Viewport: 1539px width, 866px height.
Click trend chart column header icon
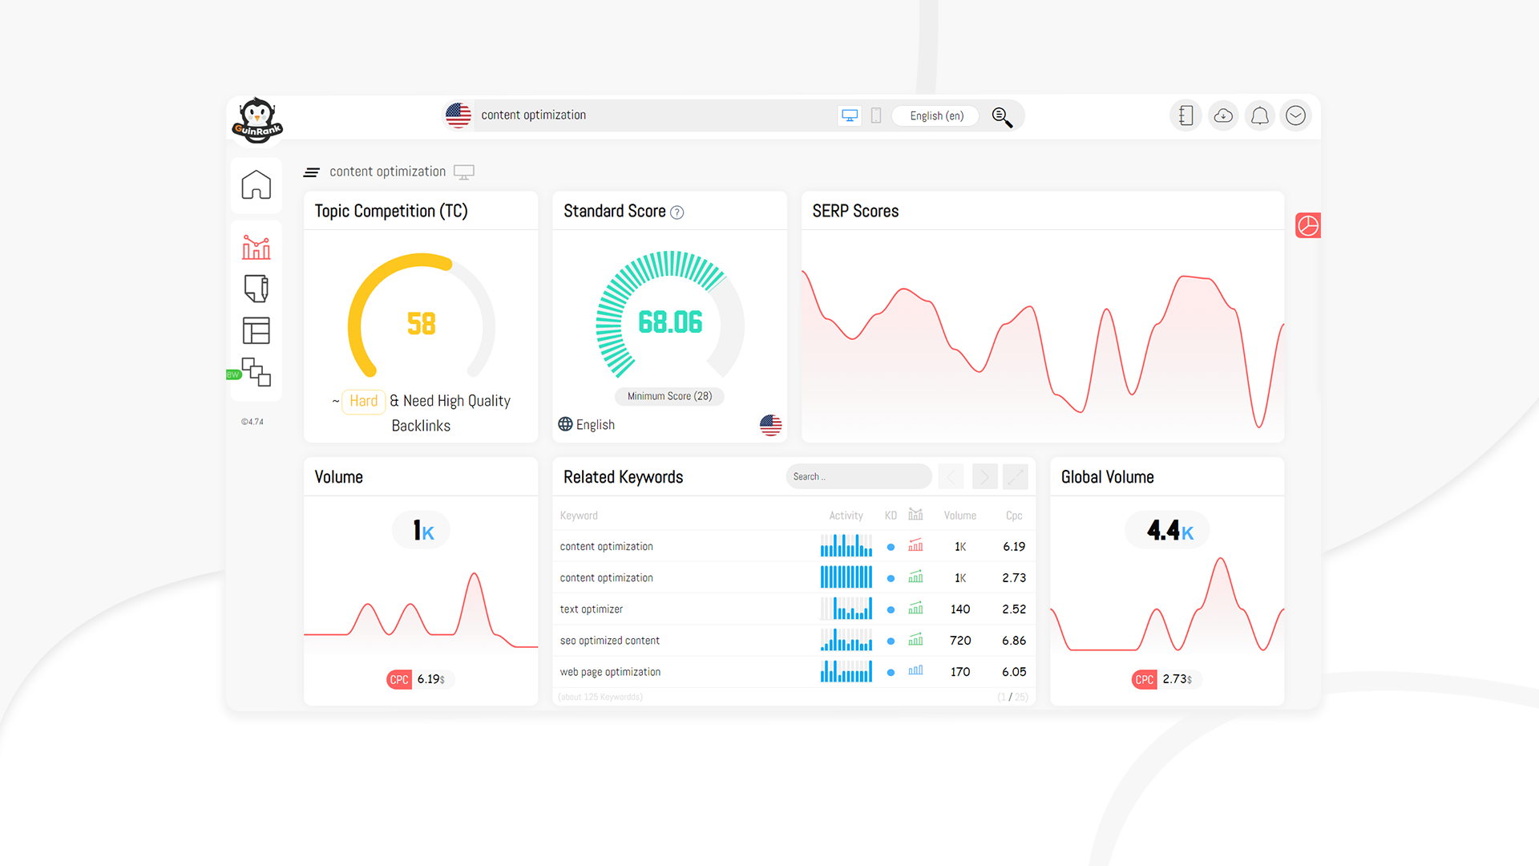[x=915, y=514]
